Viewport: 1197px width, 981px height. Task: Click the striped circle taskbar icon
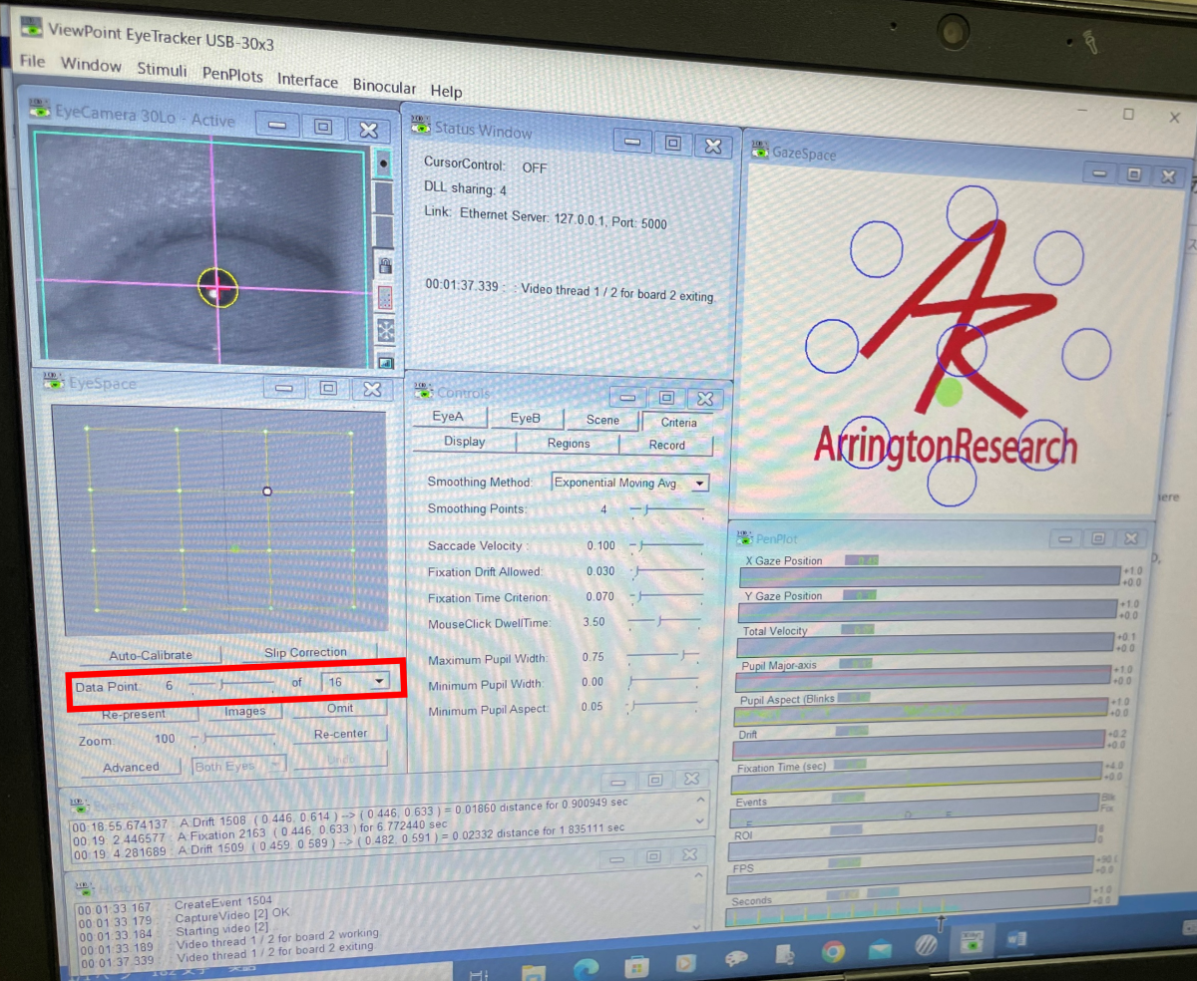(927, 945)
